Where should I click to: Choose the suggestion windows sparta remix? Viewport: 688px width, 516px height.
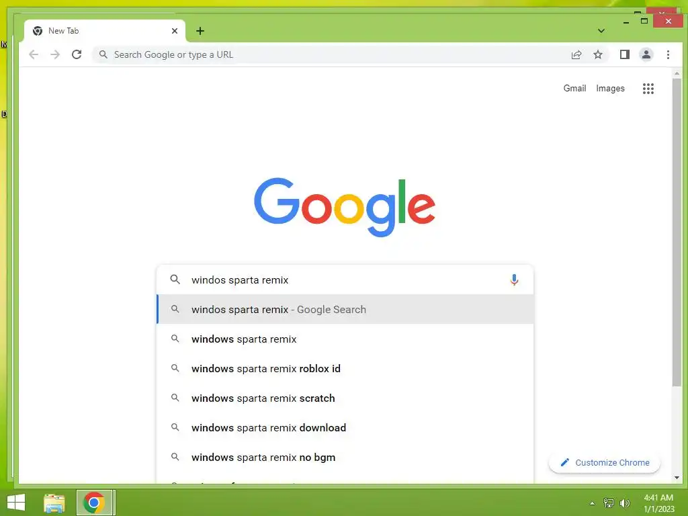click(345, 339)
